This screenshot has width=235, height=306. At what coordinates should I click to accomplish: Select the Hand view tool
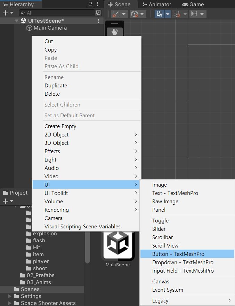[x=115, y=32]
